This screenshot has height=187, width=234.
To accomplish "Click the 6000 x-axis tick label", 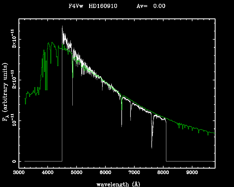I will coord(105,172).
